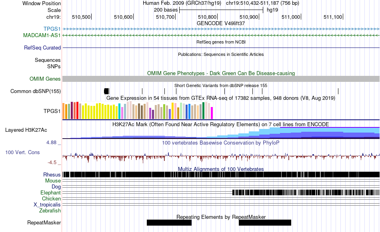Click Repeating Elements by RepeatMasker title
Image resolution: width=380 pixels, height=232 pixels.
221,217
